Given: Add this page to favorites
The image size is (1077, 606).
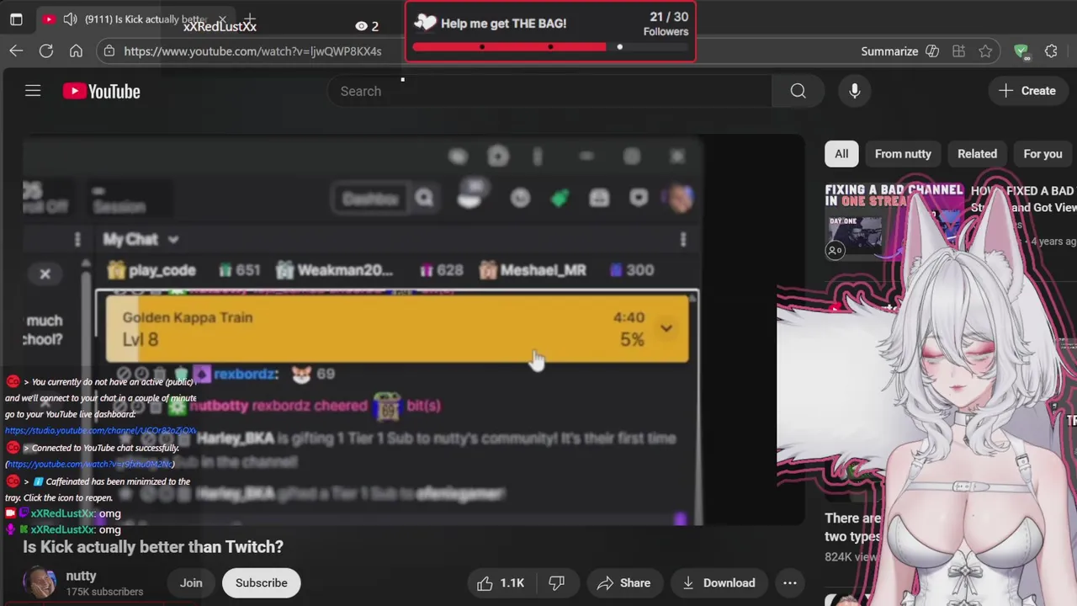Looking at the screenshot, I should (x=985, y=51).
